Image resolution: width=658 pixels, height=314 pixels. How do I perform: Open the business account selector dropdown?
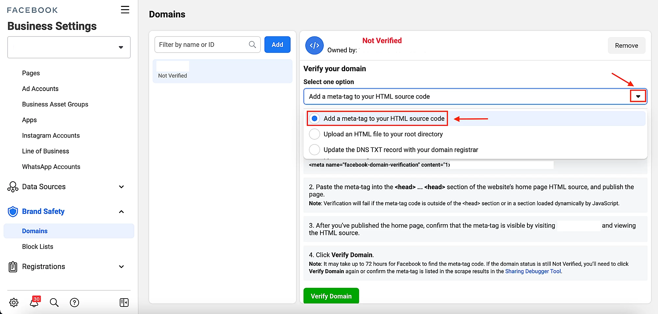(x=69, y=47)
